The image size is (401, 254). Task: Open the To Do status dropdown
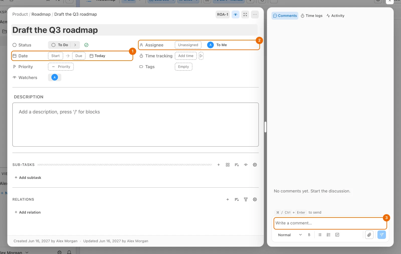point(60,45)
